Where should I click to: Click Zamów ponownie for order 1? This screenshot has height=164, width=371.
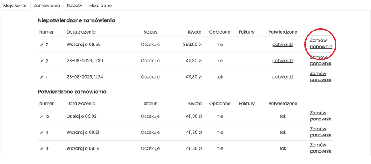321,76
